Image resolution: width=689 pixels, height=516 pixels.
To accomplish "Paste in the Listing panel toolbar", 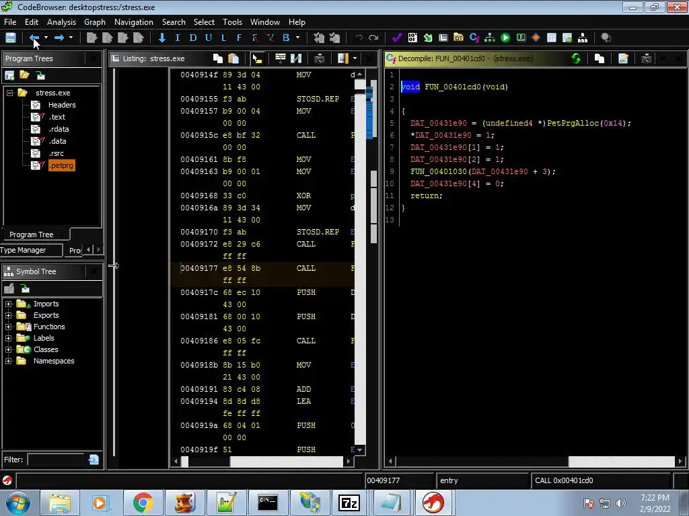I will click(x=233, y=58).
